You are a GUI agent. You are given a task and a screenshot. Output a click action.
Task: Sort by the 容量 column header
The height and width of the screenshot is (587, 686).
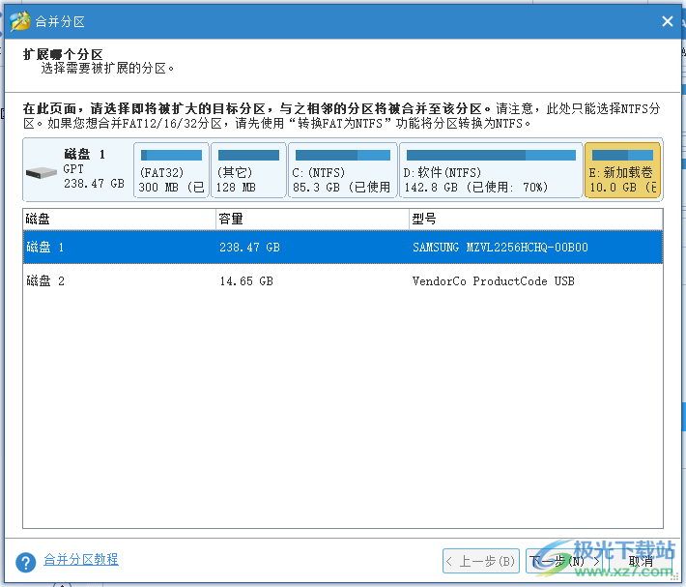312,219
